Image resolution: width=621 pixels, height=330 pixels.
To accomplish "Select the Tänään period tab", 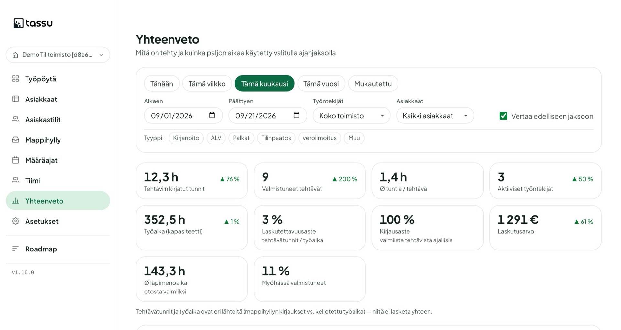I will point(162,84).
